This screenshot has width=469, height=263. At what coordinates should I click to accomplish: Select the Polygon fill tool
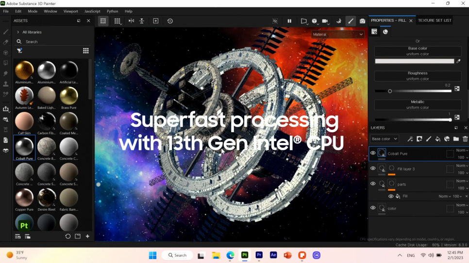6,63
